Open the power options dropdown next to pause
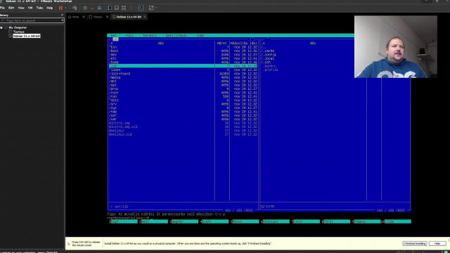The height and width of the screenshot is (253, 450). (65, 8)
